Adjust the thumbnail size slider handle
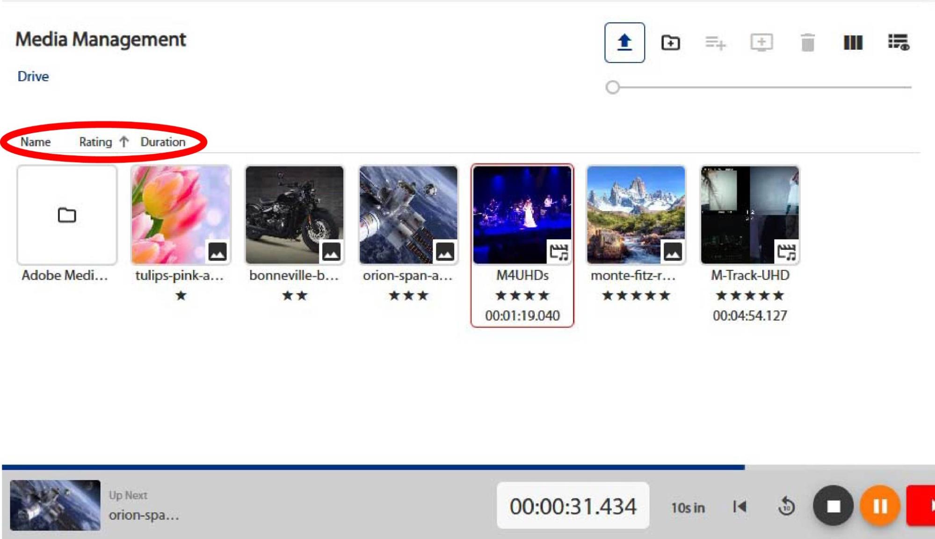Screen dimensions: 935x539 (613, 87)
